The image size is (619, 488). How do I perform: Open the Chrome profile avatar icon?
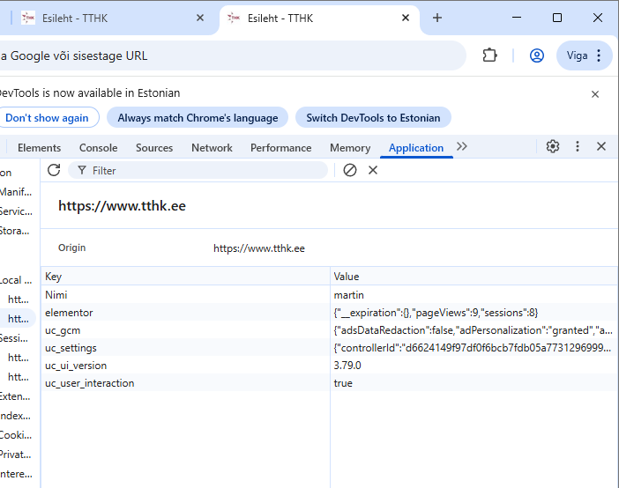pyautogui.click(x=537, y=55)
